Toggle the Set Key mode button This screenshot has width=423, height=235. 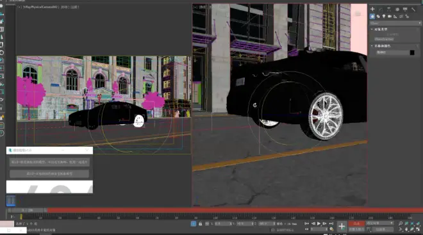pos(356,229)
